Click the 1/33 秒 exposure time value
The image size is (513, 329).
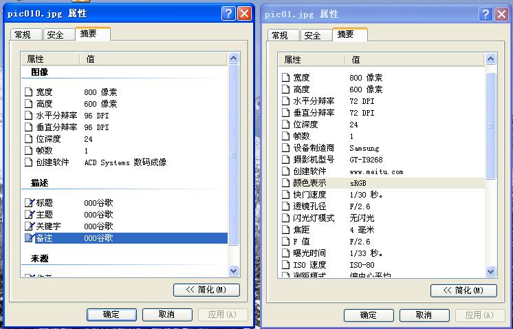click(x=366, y=253)
